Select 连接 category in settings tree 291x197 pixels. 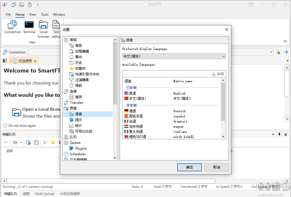pos(73,91)
